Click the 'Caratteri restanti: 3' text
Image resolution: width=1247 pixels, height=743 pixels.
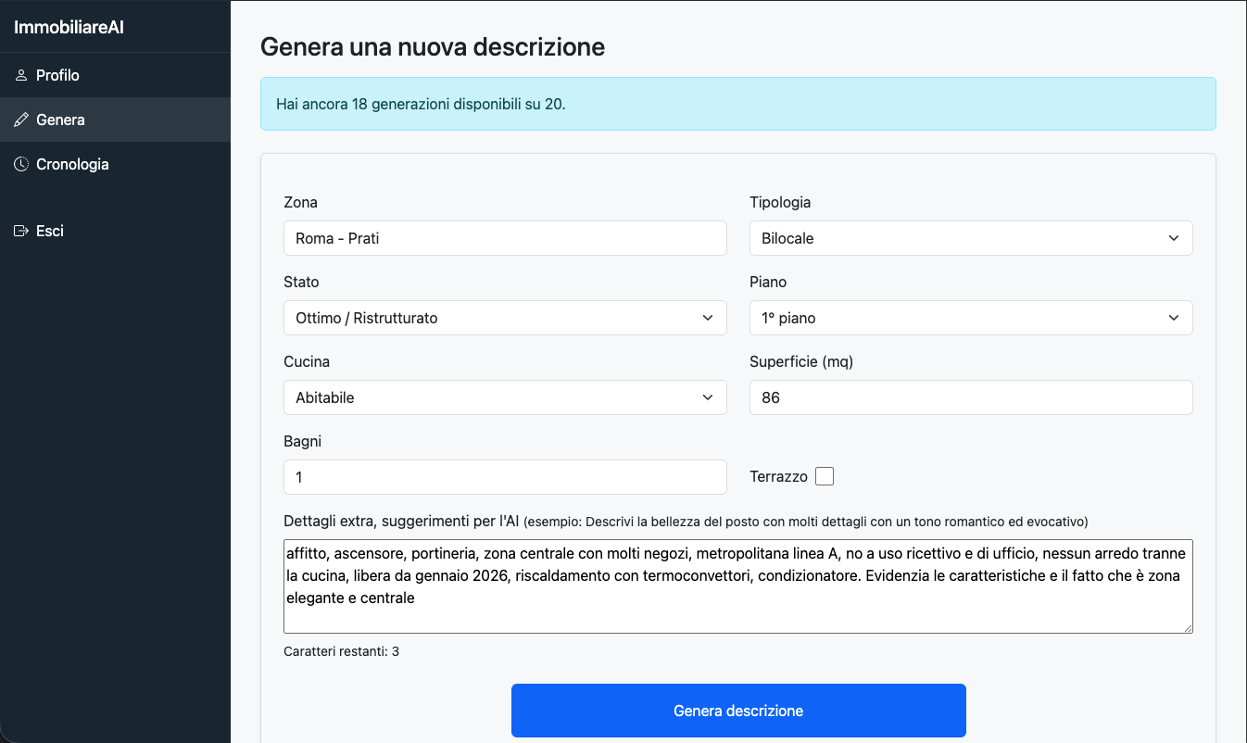coord(342,651)
